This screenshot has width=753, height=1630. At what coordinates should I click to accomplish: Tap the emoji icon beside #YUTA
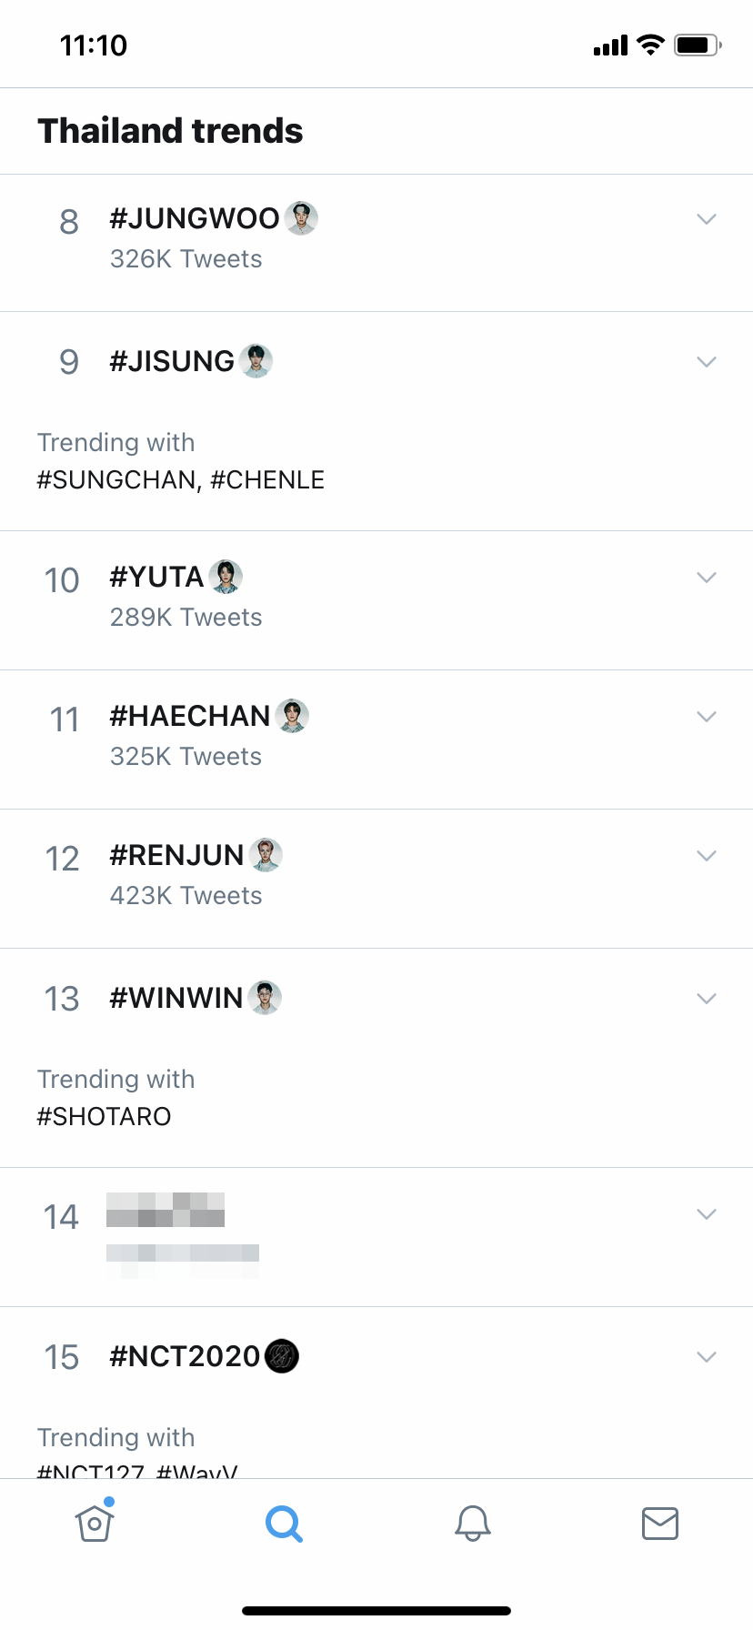tap(226, 577)
